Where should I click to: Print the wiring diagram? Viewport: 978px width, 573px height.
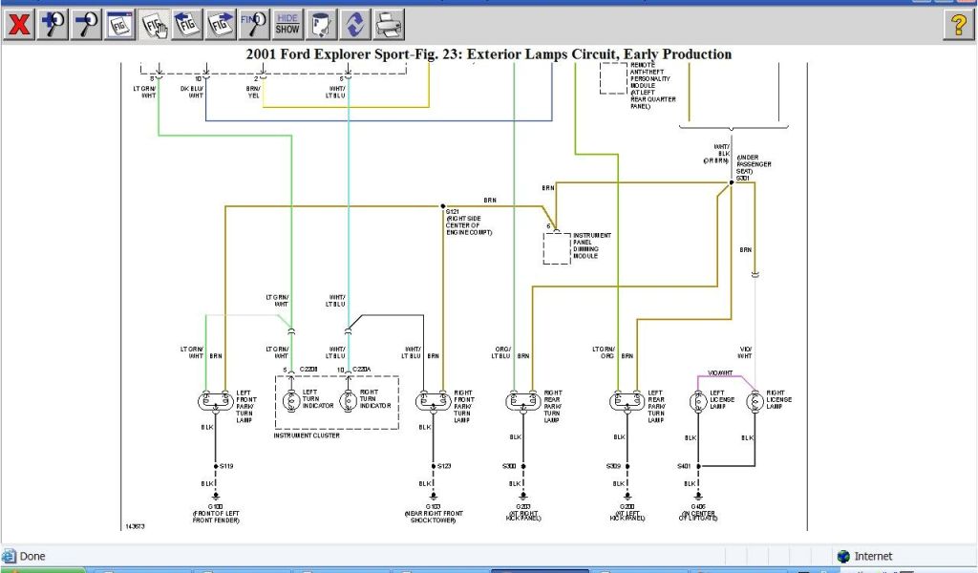[x=388, y=24]
